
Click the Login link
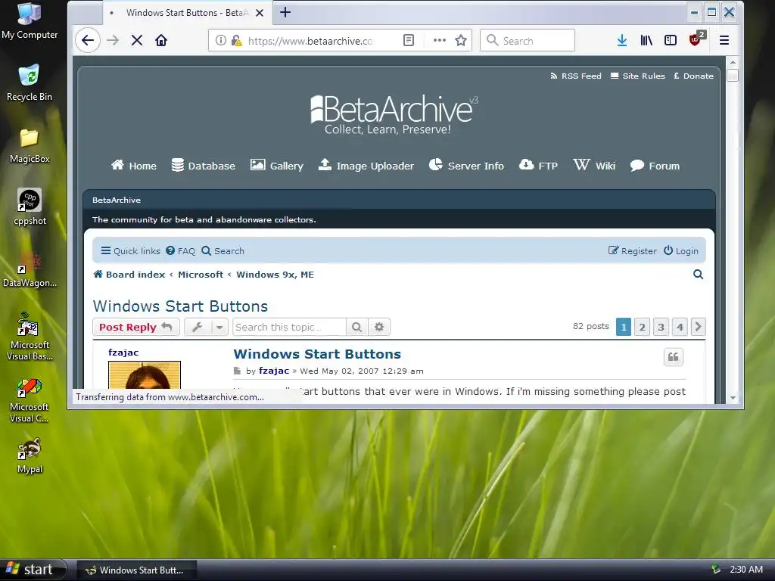click(x=680, y=251)
